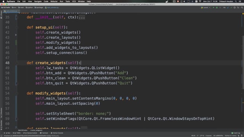Screen dimensions: 244x137
Task: Open the Run menu
Action: point(61,2)
